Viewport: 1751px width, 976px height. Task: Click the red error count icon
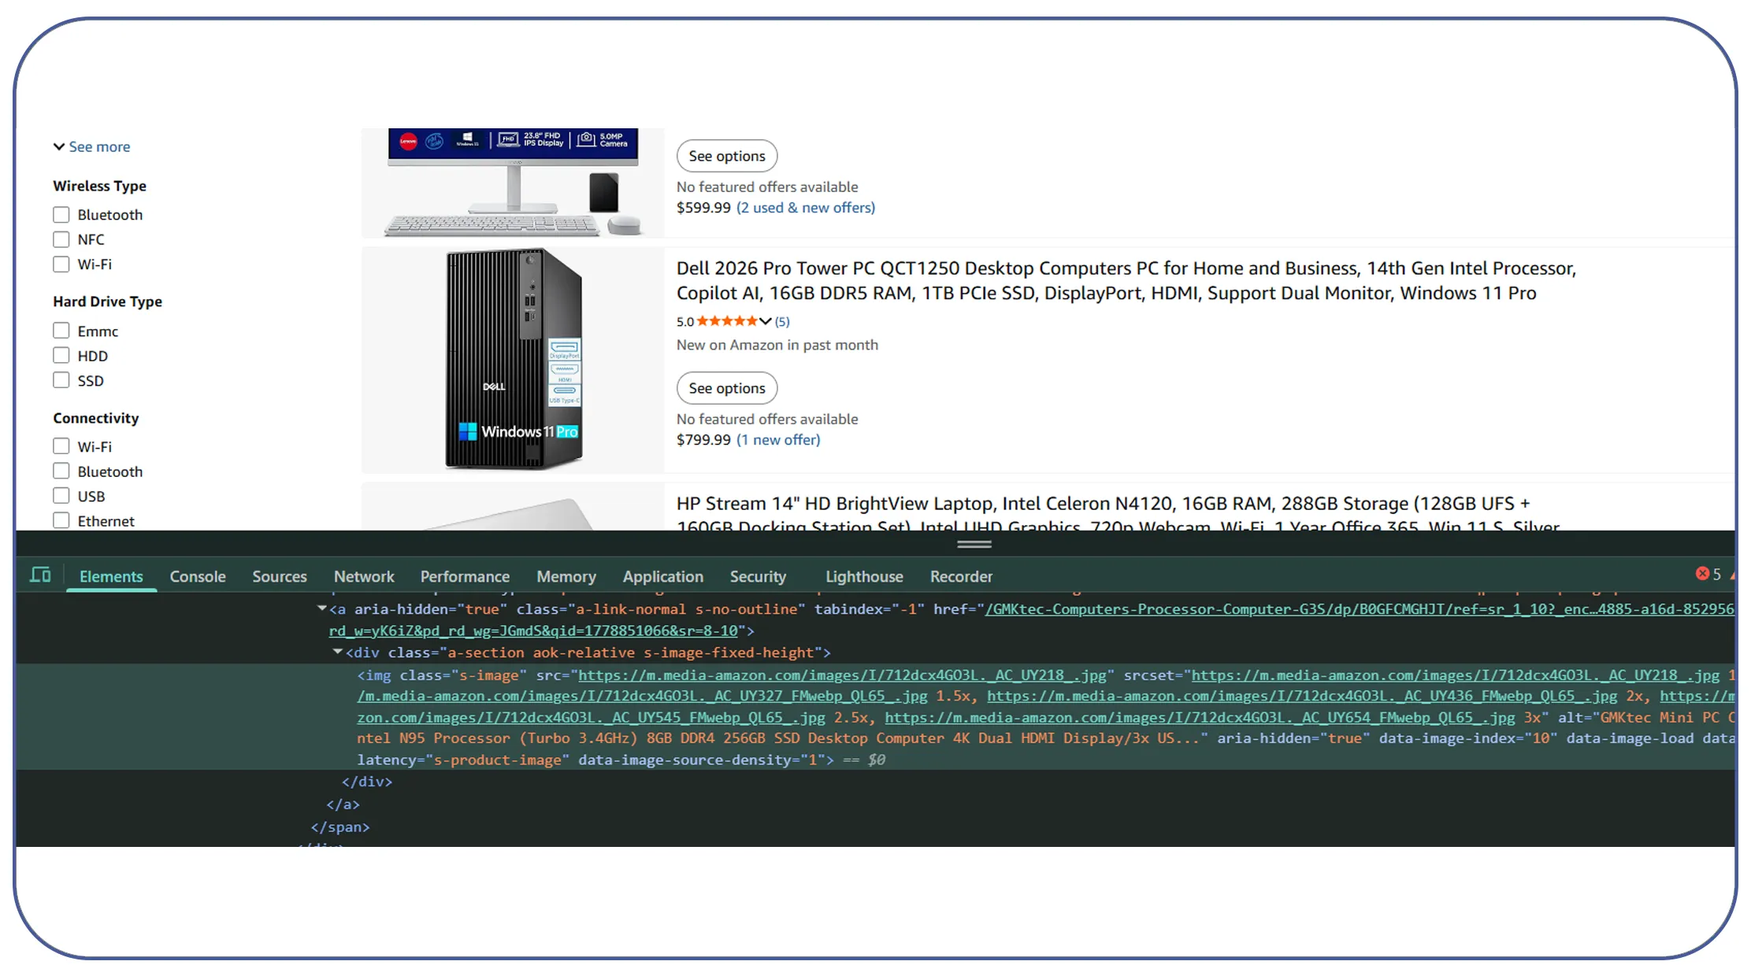(1702, 575)
